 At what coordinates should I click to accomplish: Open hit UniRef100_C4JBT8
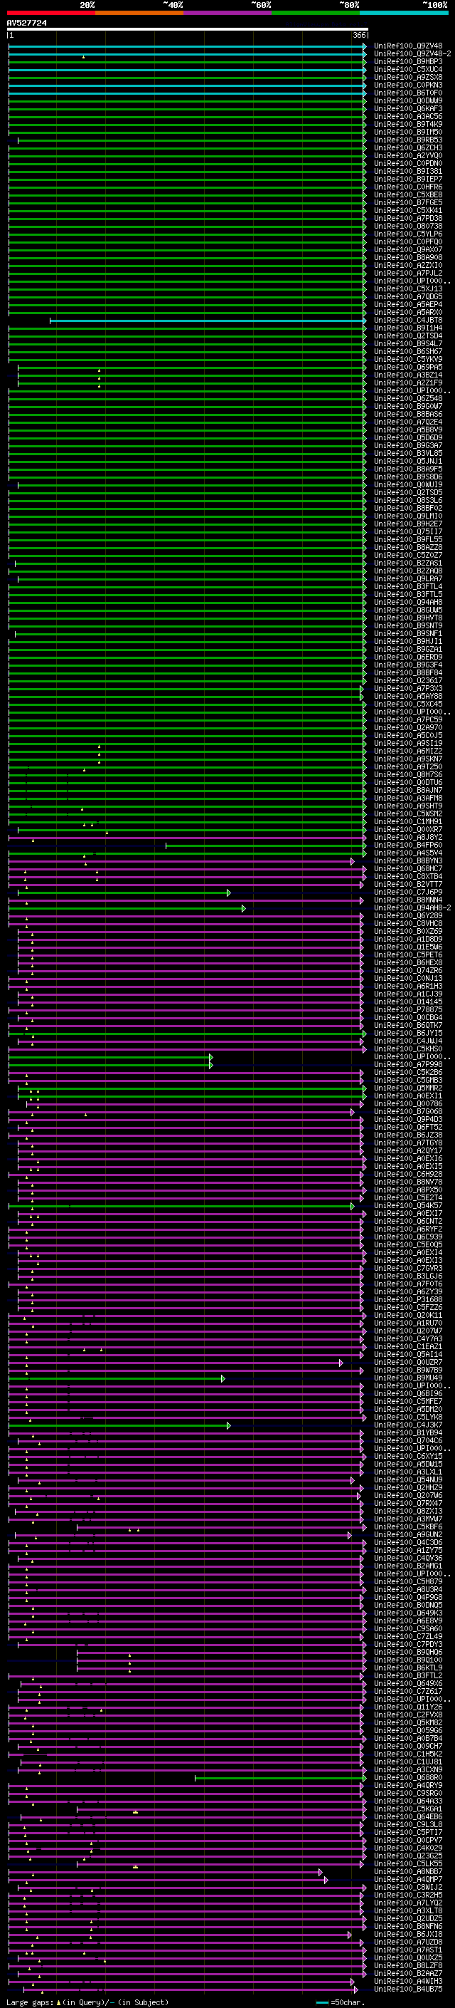click(x=408, y=321)
